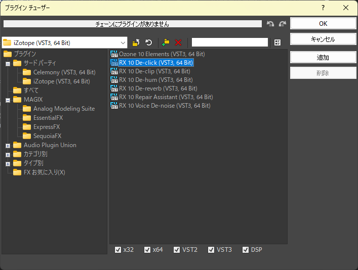Select Audio Plugin Union label
The image size is (358, 270).
point(50,145)
